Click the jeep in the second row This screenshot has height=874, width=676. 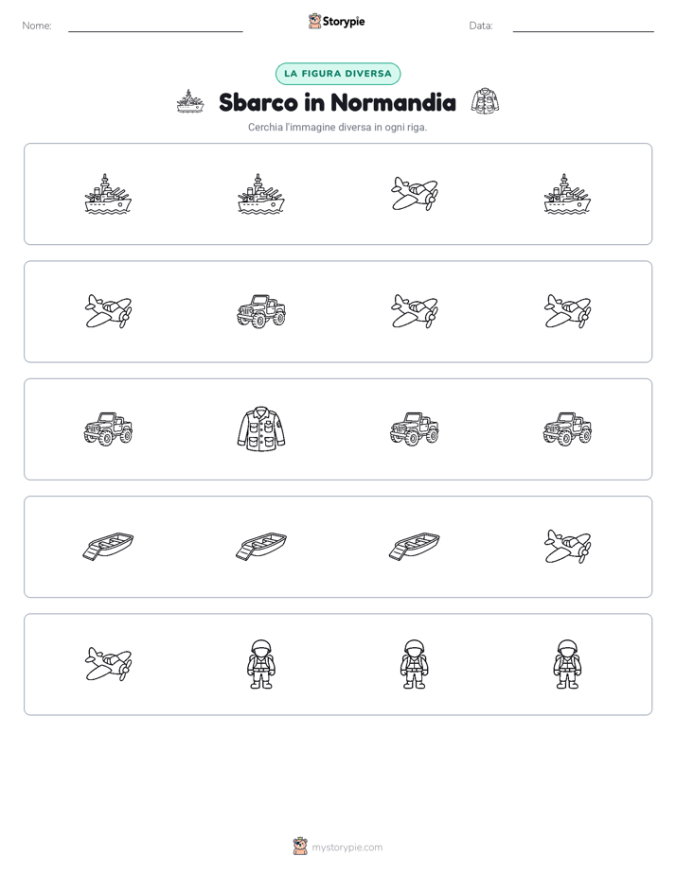[261, 311]
